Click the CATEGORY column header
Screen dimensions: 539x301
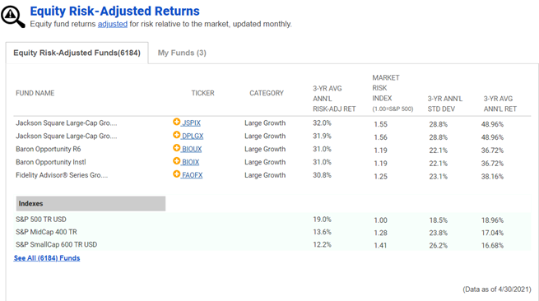pos(267,93)
